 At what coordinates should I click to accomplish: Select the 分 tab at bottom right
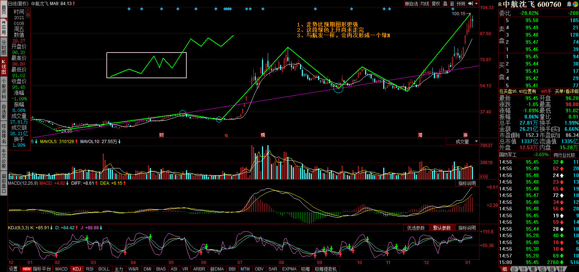pyautogui.click(x=523, y=269)
